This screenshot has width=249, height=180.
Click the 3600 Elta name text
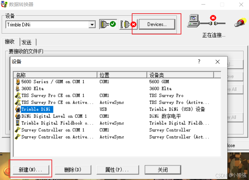pyautogui.click(x=32, y=89)
